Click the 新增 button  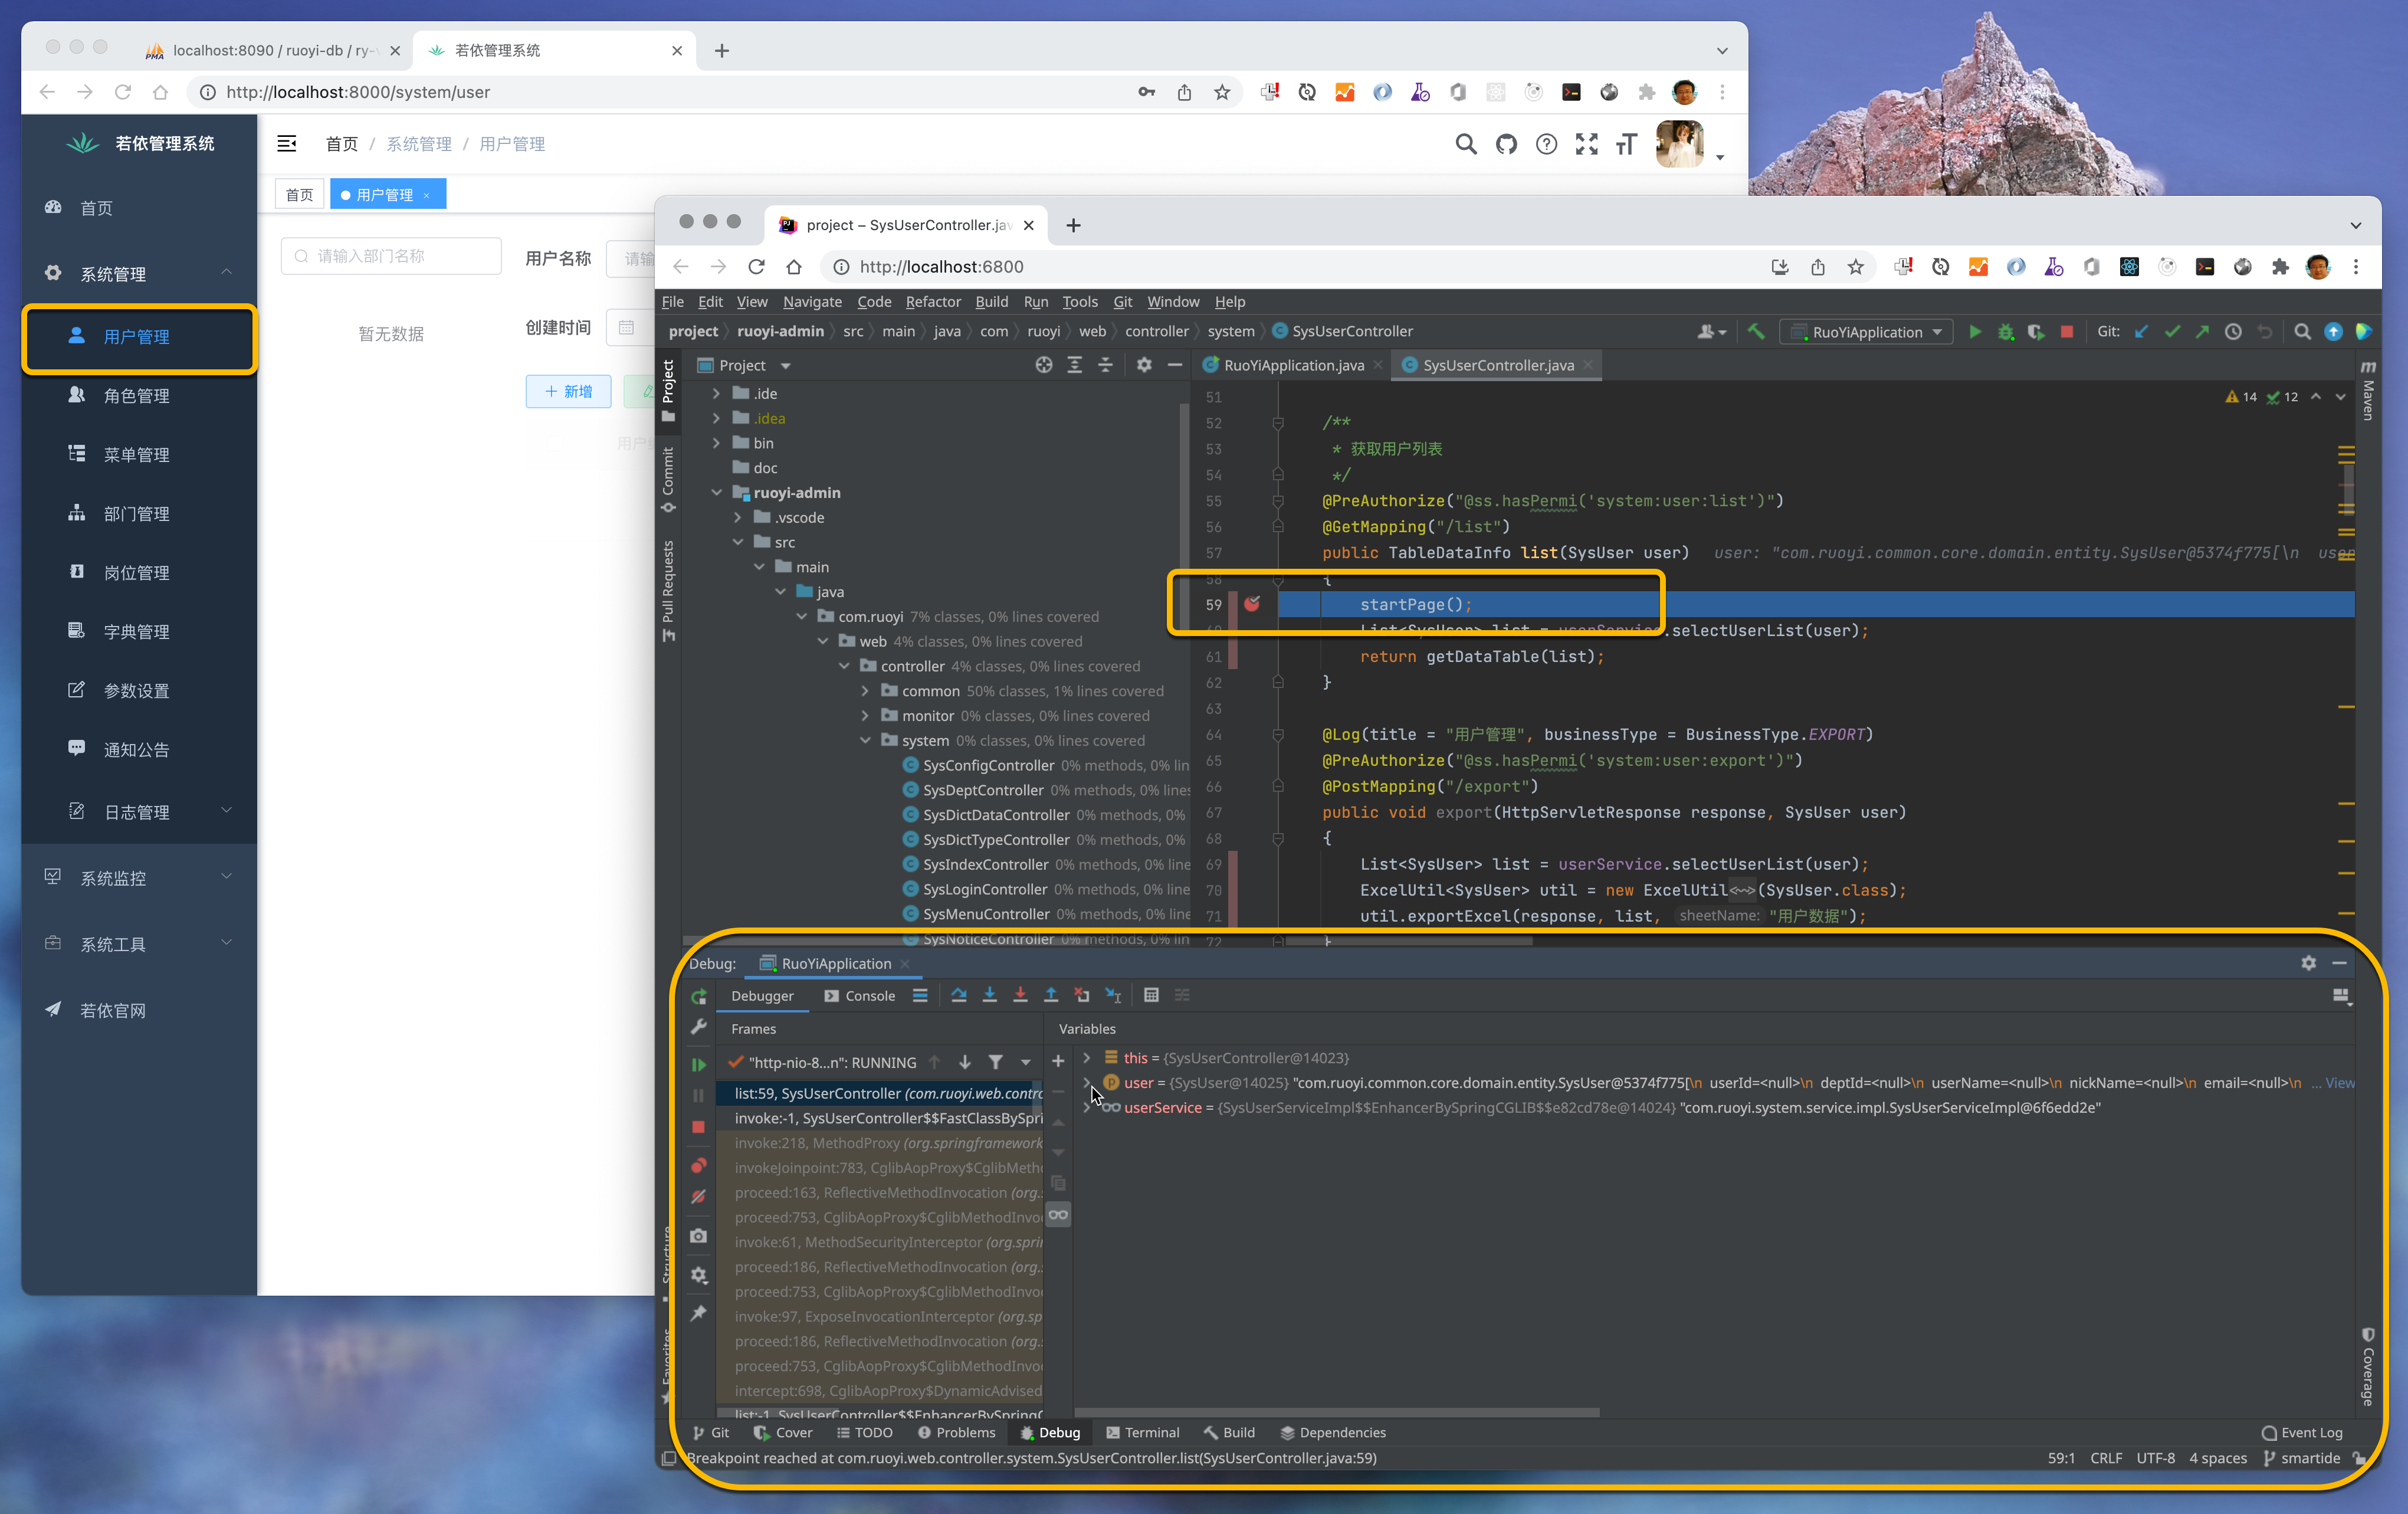point(568,391)
